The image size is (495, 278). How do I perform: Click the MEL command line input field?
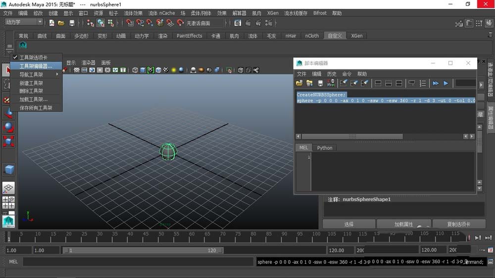pos(138,262)
